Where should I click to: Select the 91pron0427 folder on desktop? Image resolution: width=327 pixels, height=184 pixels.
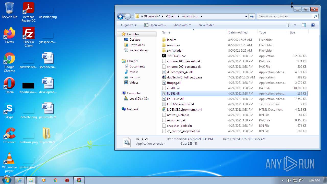(x=48, y=136)
